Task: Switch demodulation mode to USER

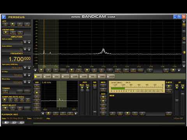Action: (111, 77)
